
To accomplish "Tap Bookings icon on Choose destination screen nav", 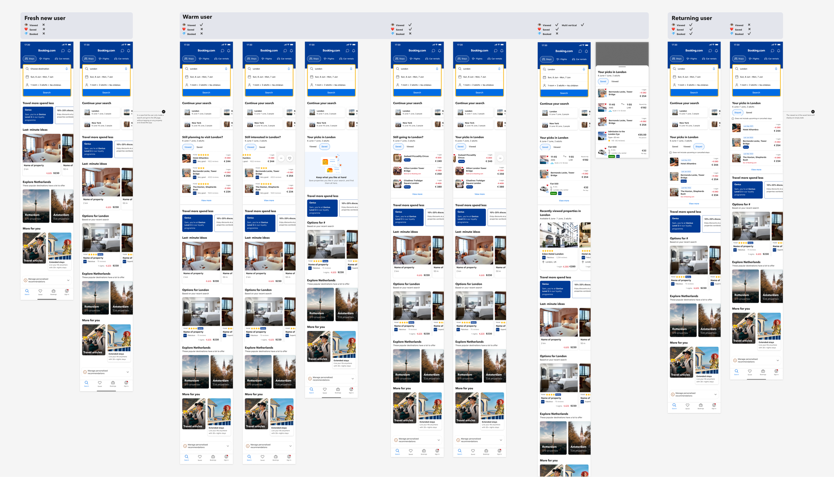I will pos(53,292).
